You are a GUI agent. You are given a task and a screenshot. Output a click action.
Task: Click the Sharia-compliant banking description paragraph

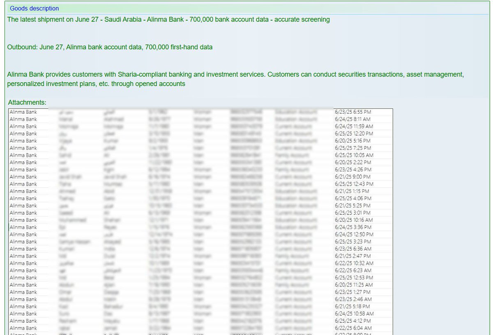[235, 79]
